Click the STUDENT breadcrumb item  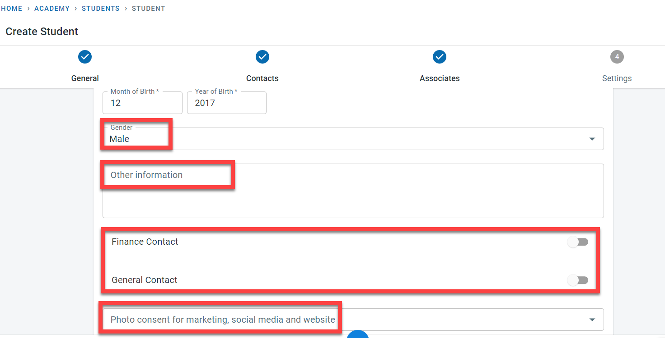pyautogui.click(x=148, y=9)
